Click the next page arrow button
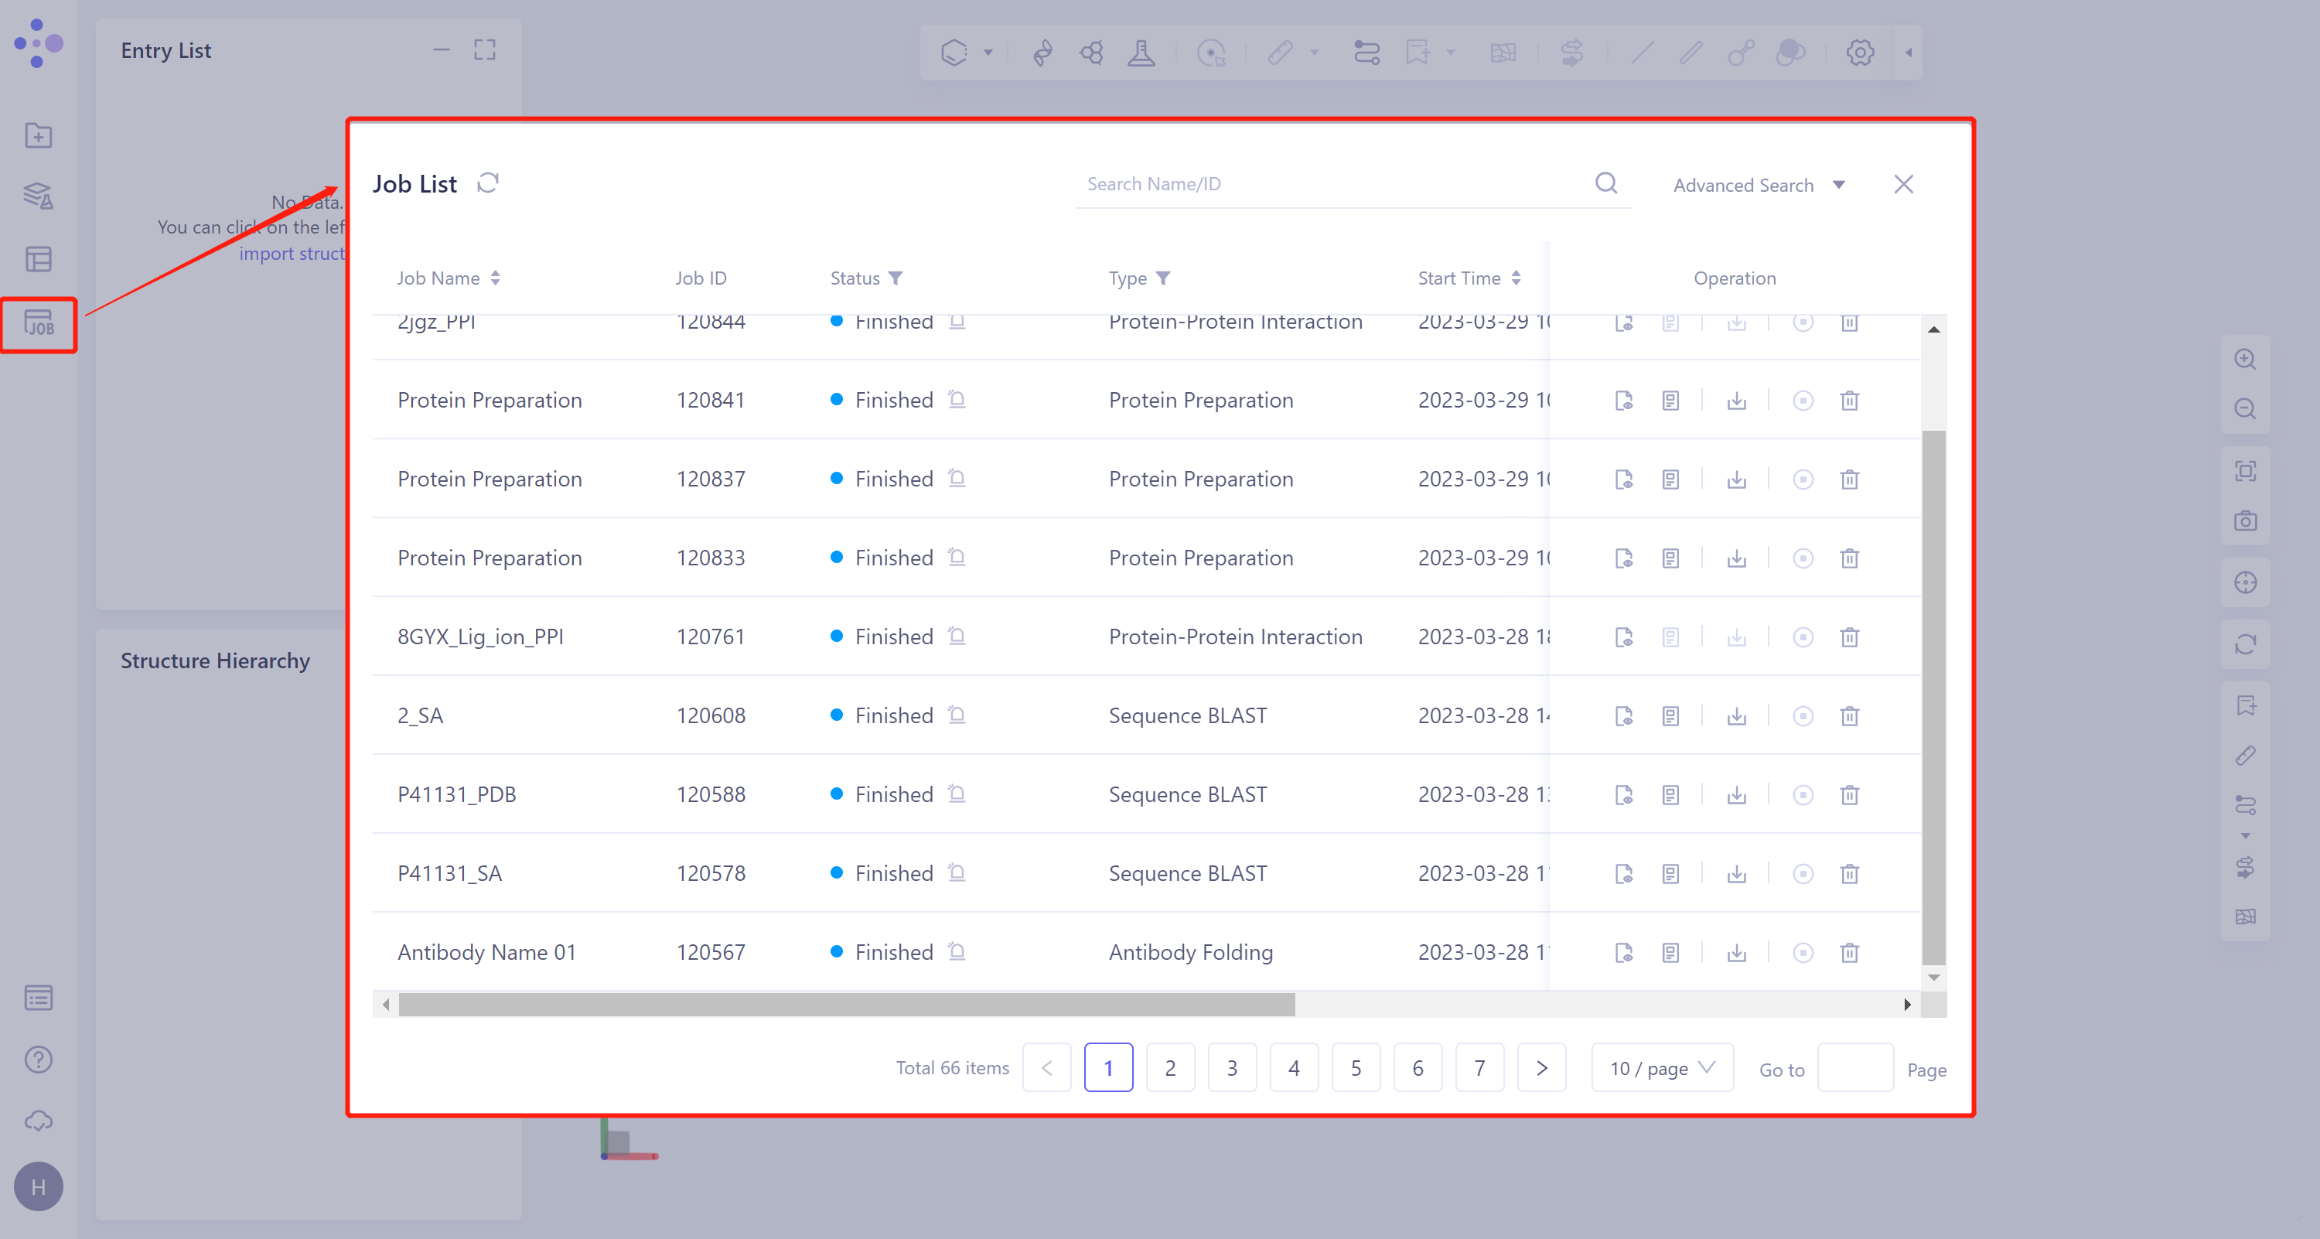2320x1239 pixels. (x=1541, y=1068)
